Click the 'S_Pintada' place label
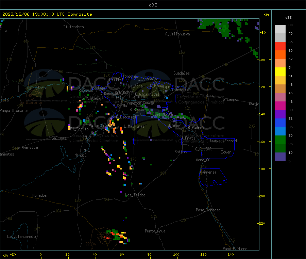The height and width of the screenshot is (259, 306). pyautogui.click(x=91, y=98)
